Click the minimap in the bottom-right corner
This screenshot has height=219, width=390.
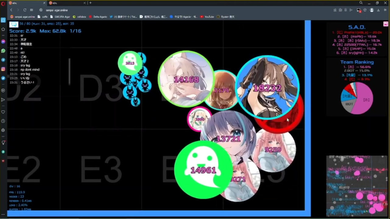[357, 186]
